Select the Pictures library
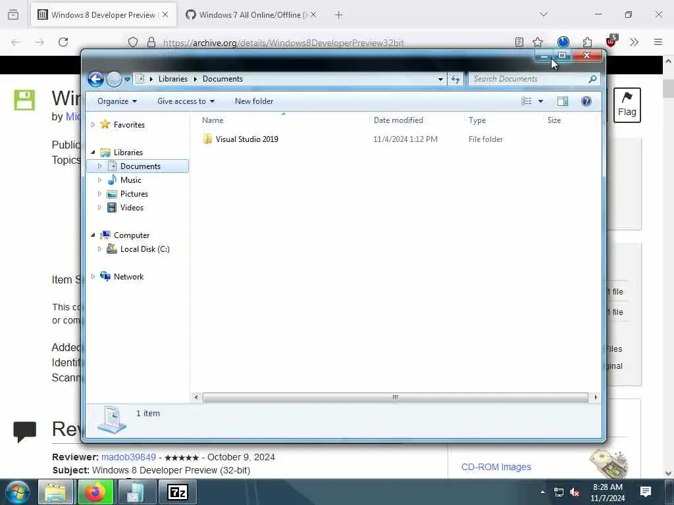The height and width of the screenshot is (505, 674). pyautogui.click(x=134, y=194)
